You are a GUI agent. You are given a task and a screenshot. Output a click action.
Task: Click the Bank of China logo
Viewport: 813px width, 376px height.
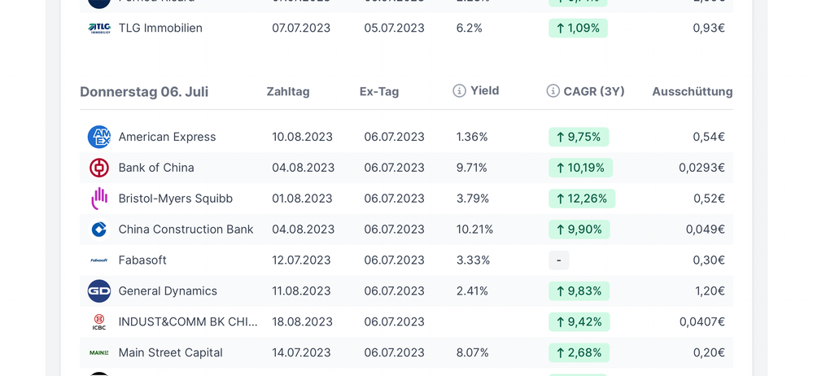click(98, 168)
